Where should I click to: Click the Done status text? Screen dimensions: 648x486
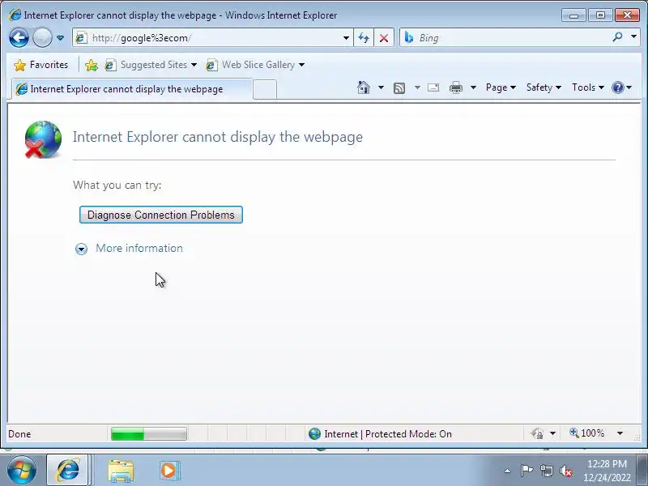[x=19, y=434]
